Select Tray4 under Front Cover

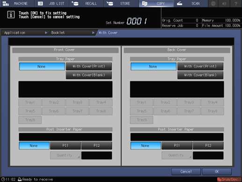[101, 102]
